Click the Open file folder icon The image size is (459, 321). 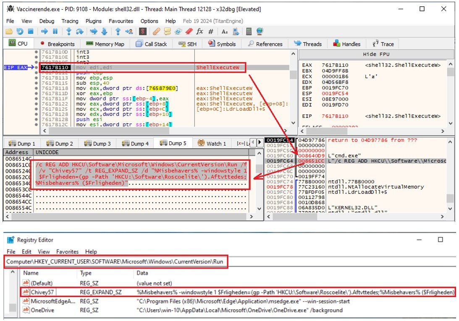coord(9,31)
